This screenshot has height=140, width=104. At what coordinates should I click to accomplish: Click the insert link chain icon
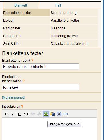click(33, 114)
